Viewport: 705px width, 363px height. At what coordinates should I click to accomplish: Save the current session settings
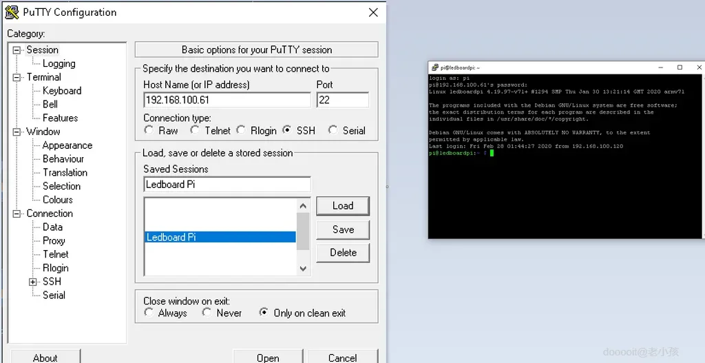coord(343,229)
